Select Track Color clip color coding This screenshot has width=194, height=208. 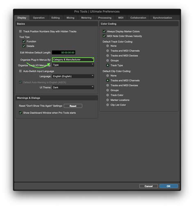[x=108, y=95]
